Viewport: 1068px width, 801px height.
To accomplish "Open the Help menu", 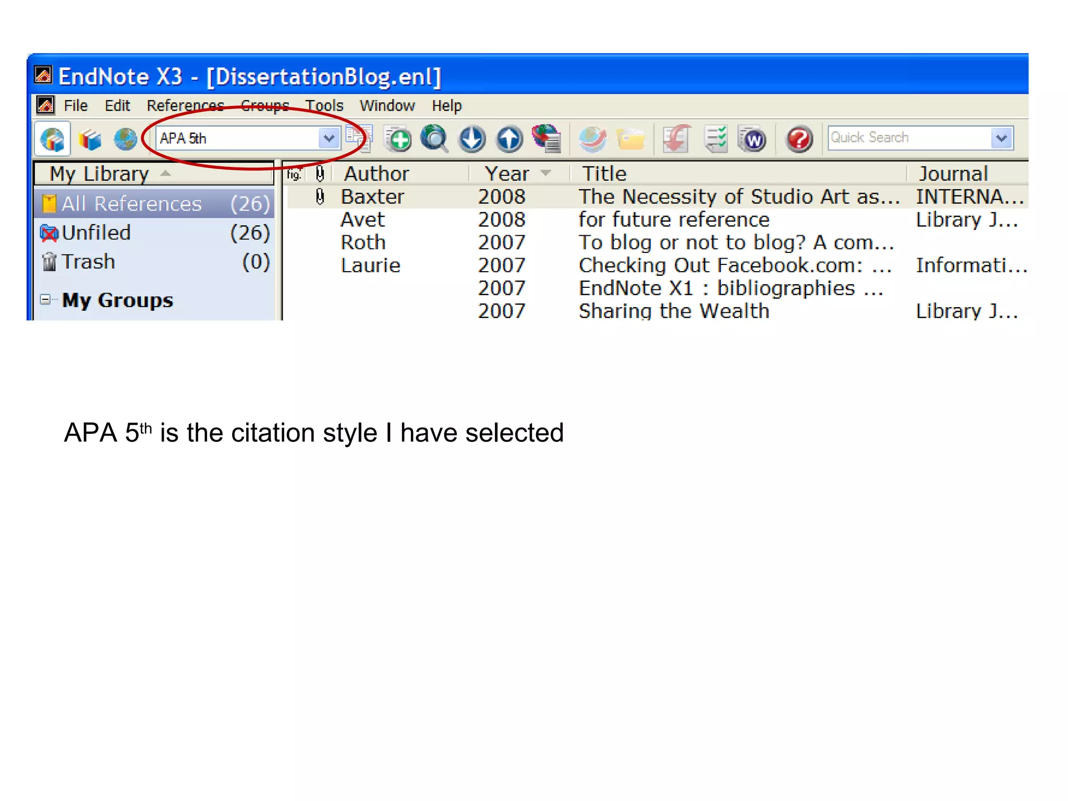I will 446,106.
